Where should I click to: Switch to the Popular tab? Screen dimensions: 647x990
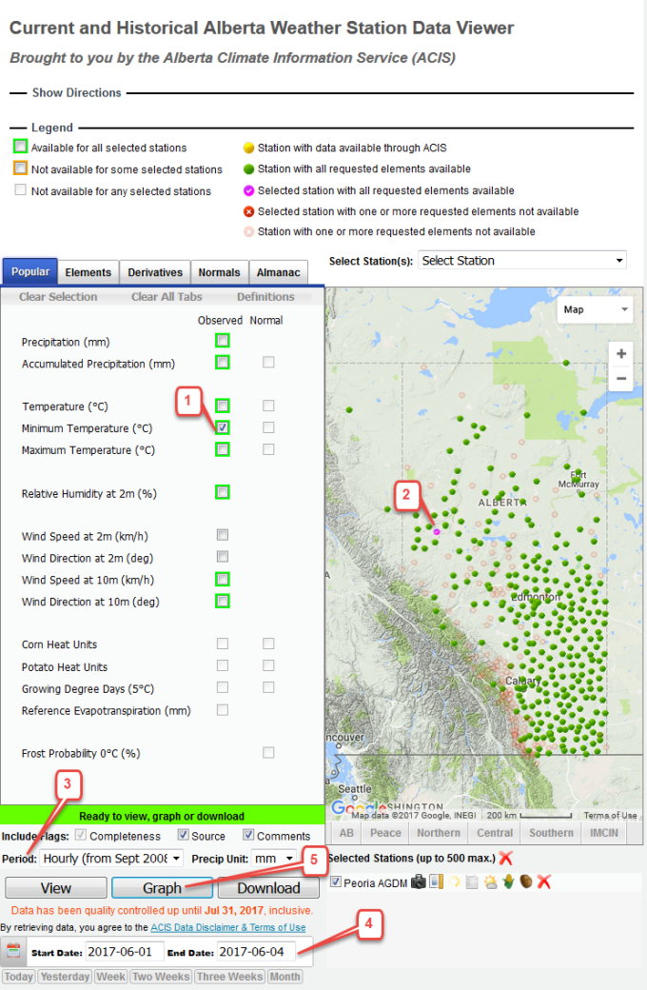(x=30, y=271)
